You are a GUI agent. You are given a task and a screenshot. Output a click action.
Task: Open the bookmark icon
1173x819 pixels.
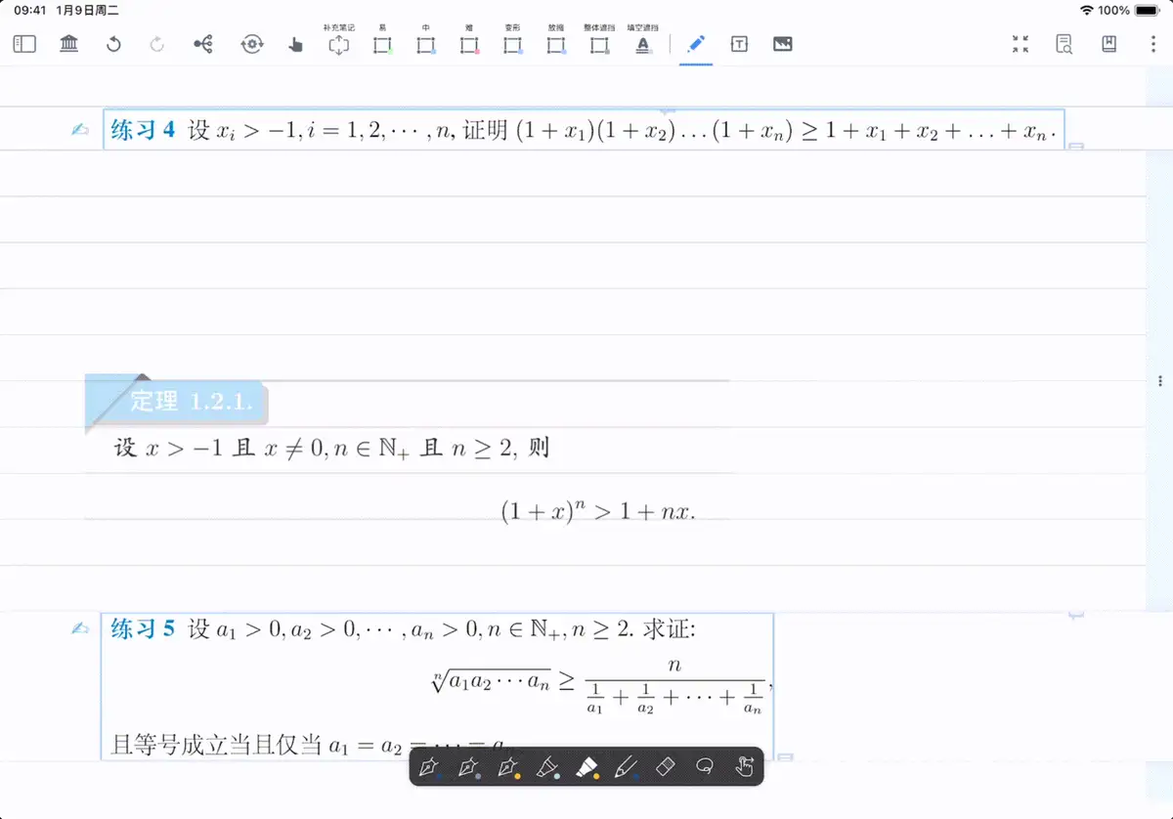1108,44
